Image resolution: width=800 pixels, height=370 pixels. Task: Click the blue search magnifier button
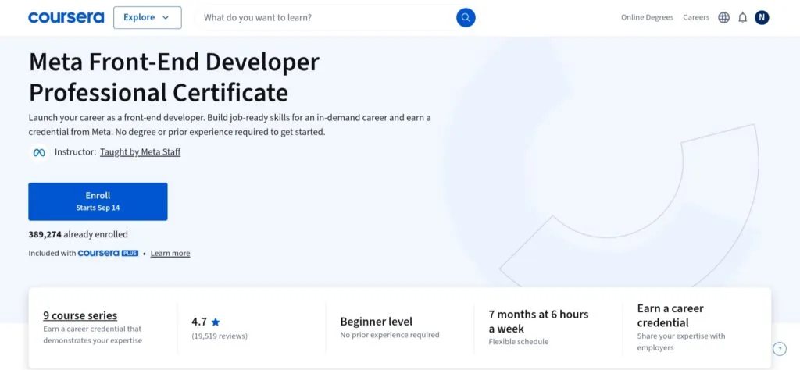466,17
